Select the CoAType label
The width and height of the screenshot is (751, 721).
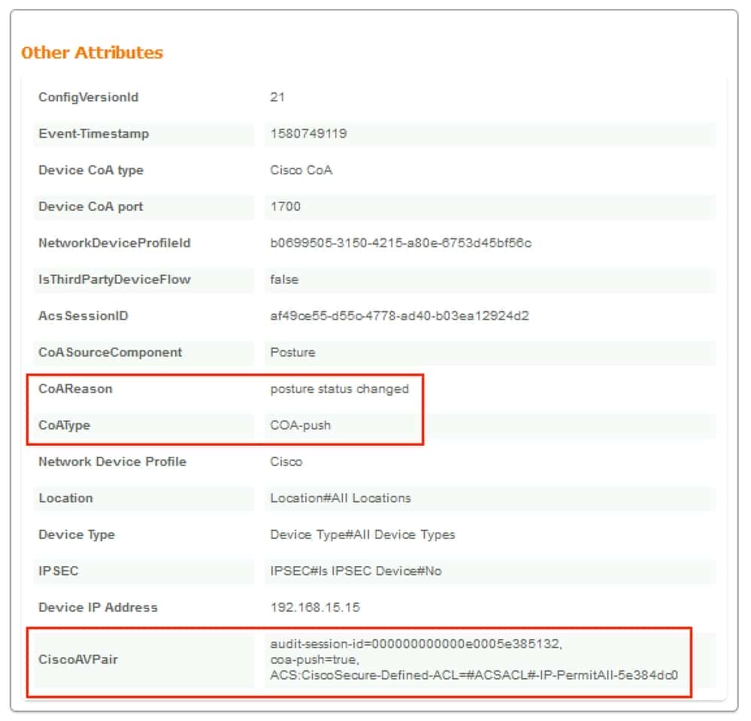64,426
